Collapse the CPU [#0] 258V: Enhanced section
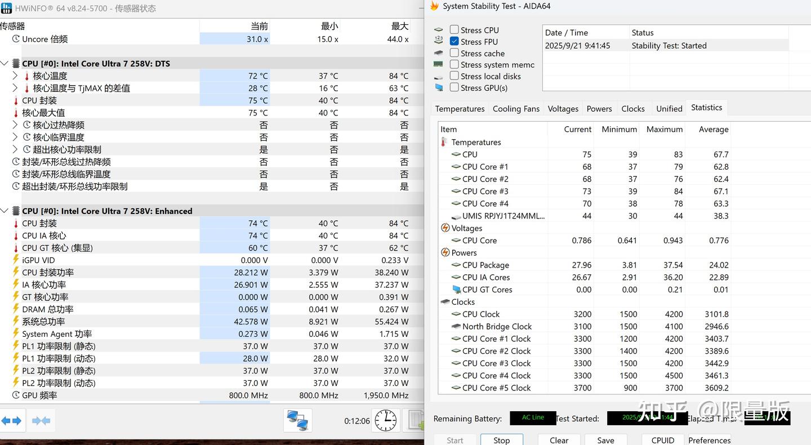Image resolution: width=811 pixels, height=445 pixels. tap(5, 211)
